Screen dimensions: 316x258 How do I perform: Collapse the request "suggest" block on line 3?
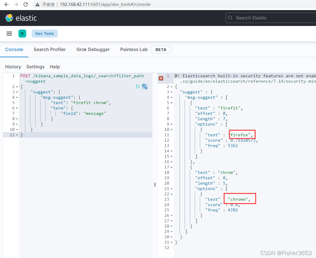tap(17, 92)
